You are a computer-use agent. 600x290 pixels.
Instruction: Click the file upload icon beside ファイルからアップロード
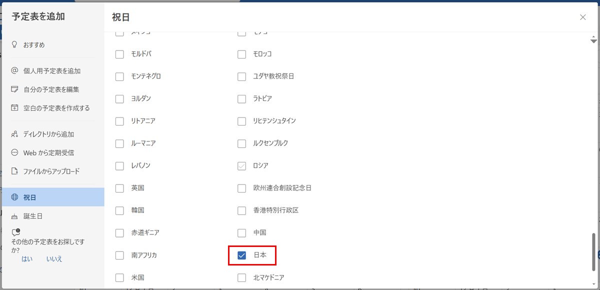coord(14,171)
